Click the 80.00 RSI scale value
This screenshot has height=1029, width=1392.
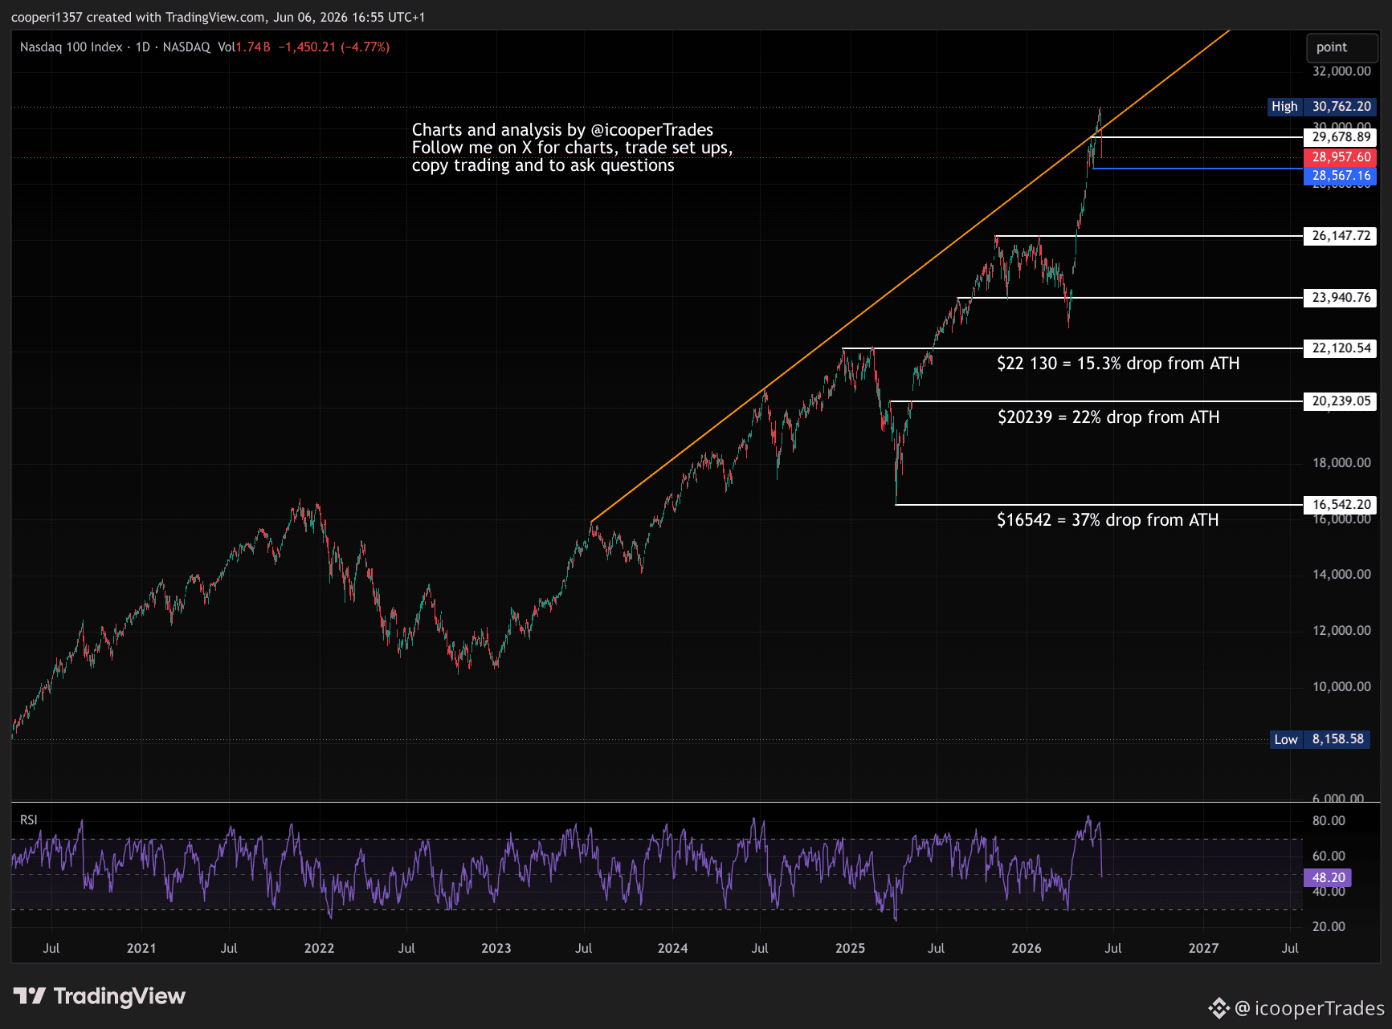tap(1329, 820)
